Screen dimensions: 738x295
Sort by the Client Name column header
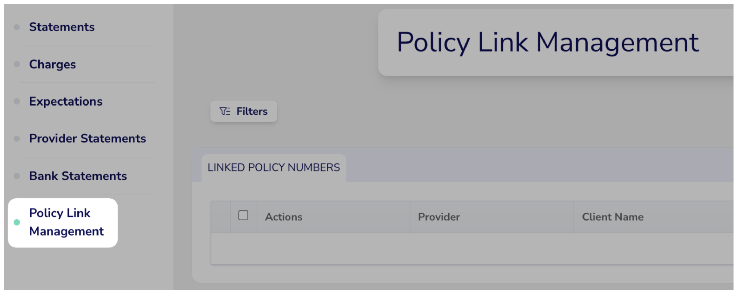click(x=613, y=217)
